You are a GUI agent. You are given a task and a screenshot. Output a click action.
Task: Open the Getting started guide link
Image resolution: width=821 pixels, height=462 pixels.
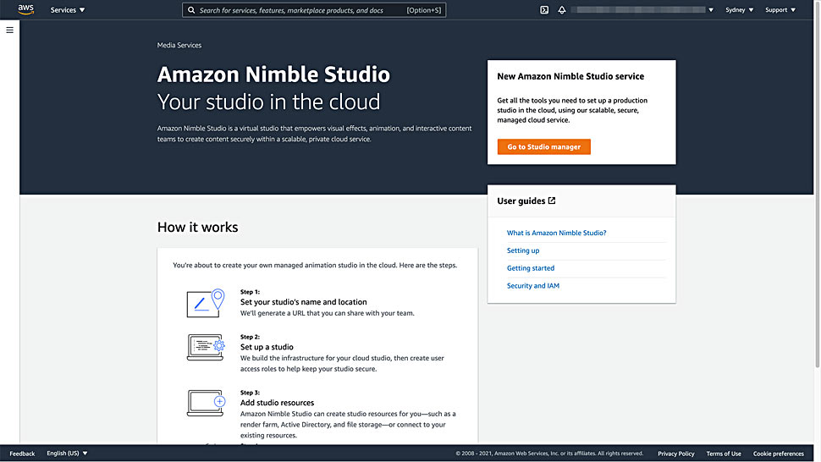[531, 268]
